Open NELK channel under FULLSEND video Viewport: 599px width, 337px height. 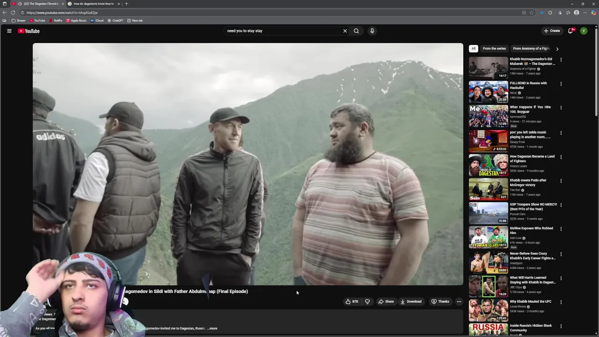pyautogui.click(x=513, y=93)
